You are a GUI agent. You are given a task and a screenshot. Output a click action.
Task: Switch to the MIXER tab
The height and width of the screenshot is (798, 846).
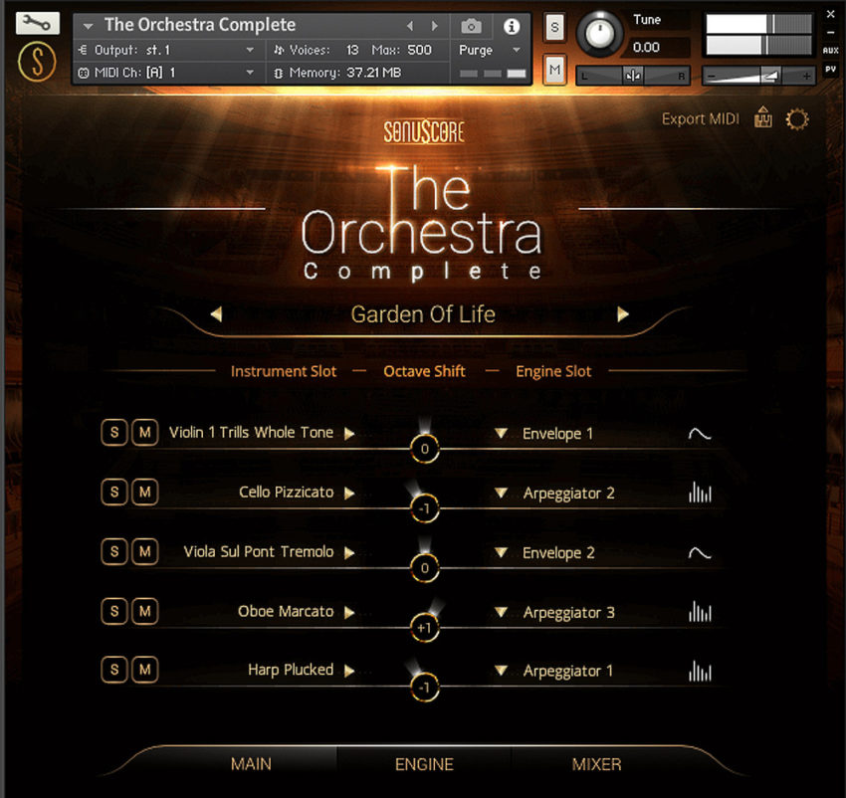point(596,764)
